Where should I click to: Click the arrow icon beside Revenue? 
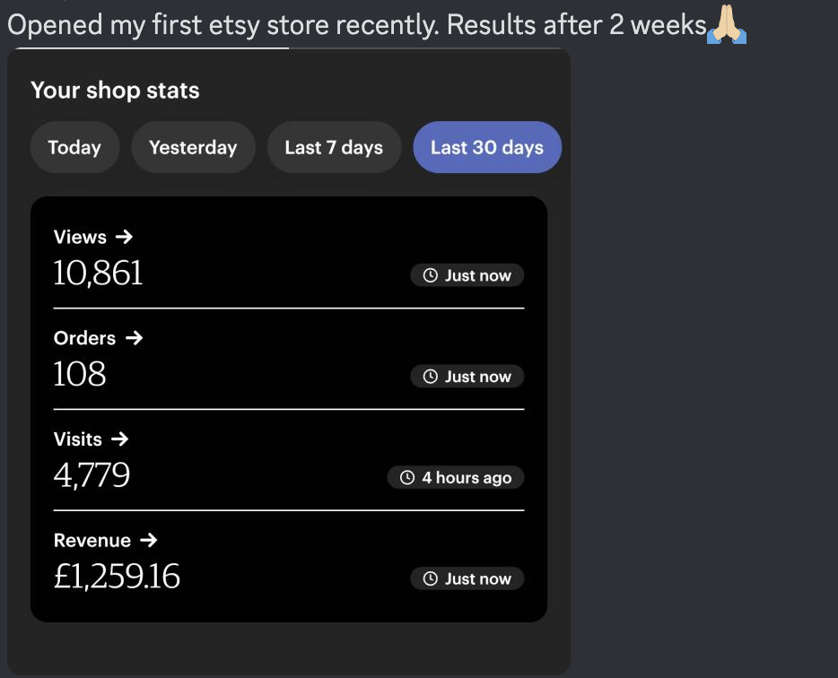point(149,541)
